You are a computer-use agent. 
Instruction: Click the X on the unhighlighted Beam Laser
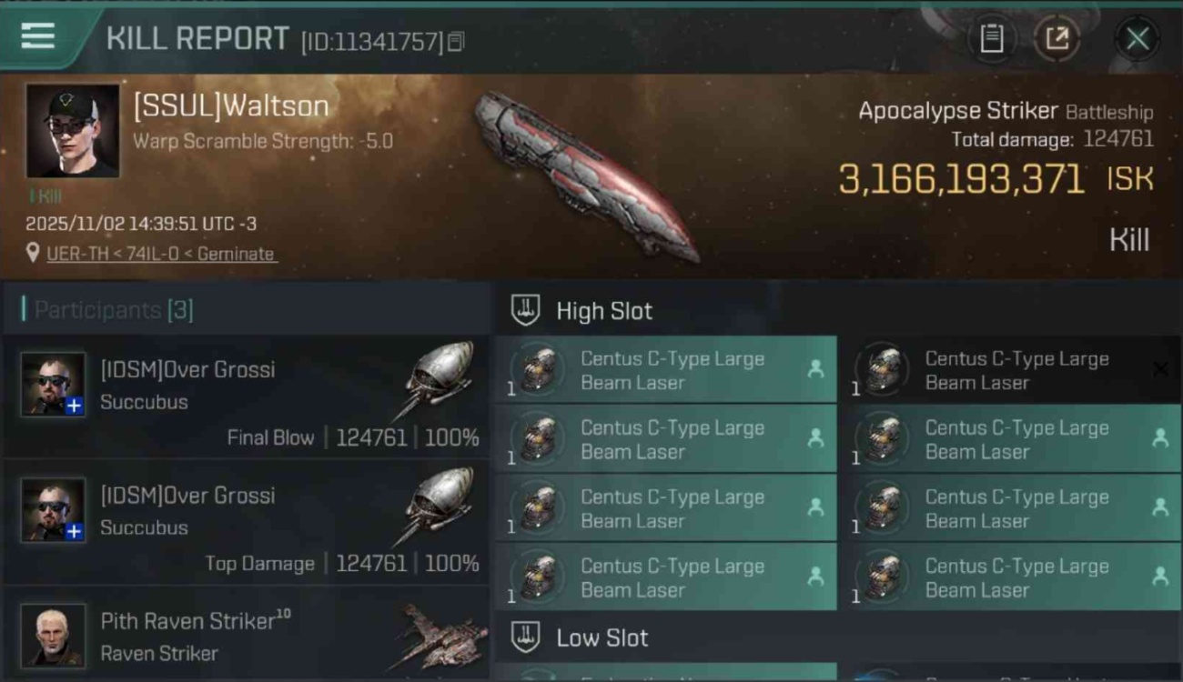click(x=1160, y=368)
